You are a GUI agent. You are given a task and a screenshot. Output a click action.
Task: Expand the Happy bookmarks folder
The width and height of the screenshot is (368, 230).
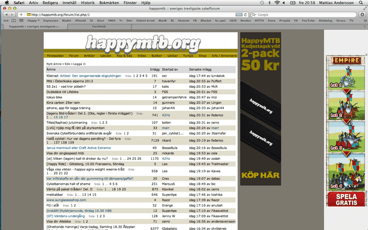click(x=34, y=21)
